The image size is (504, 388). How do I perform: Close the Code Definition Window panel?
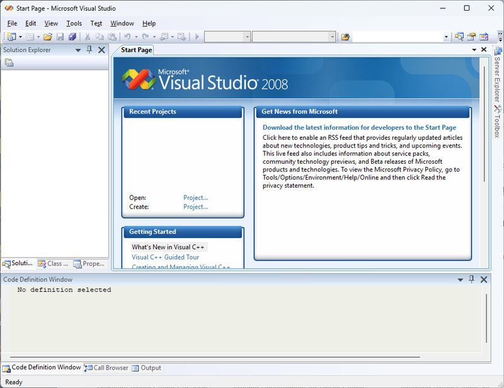point(484,279)
